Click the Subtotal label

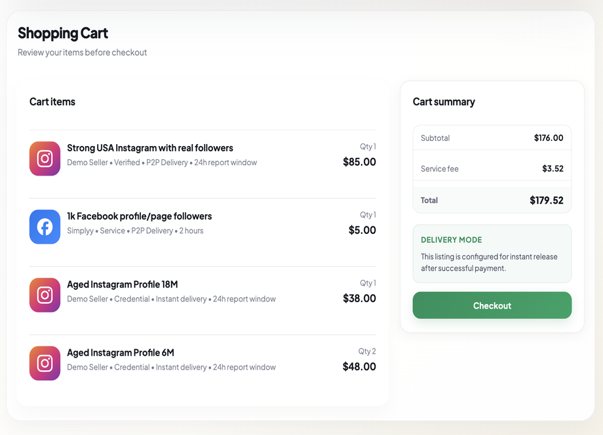(x=435, y=138)
